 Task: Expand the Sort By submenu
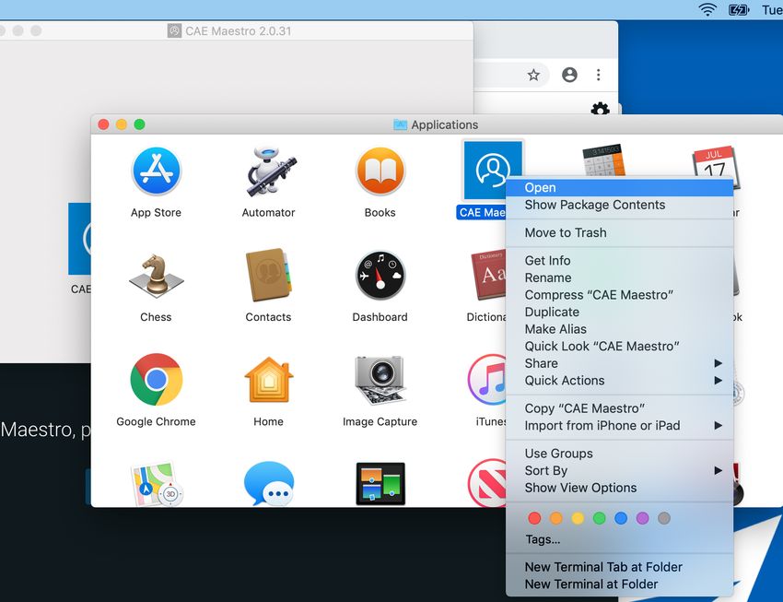pyautogui.click(x=619, y=470)
